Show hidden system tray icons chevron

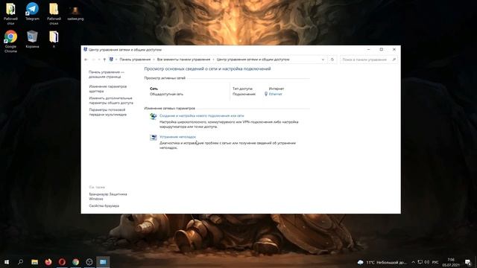413,262
